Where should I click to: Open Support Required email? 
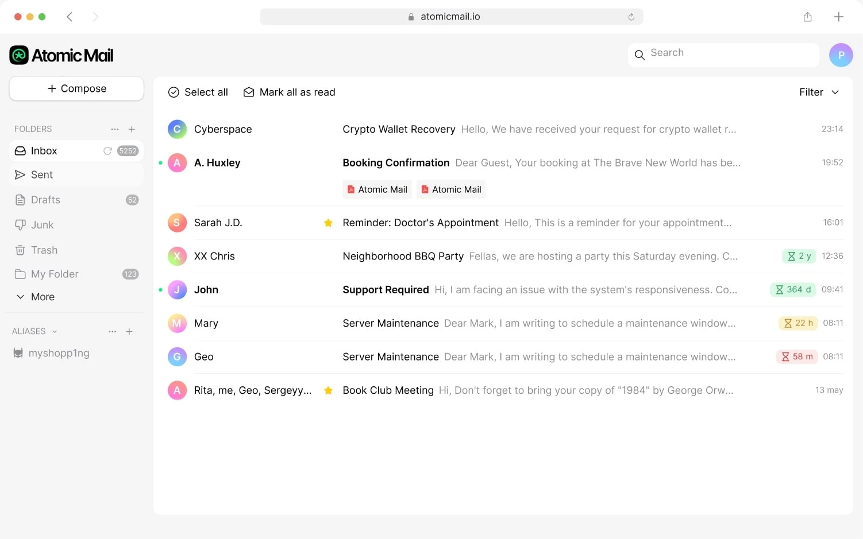pos(386,290)
